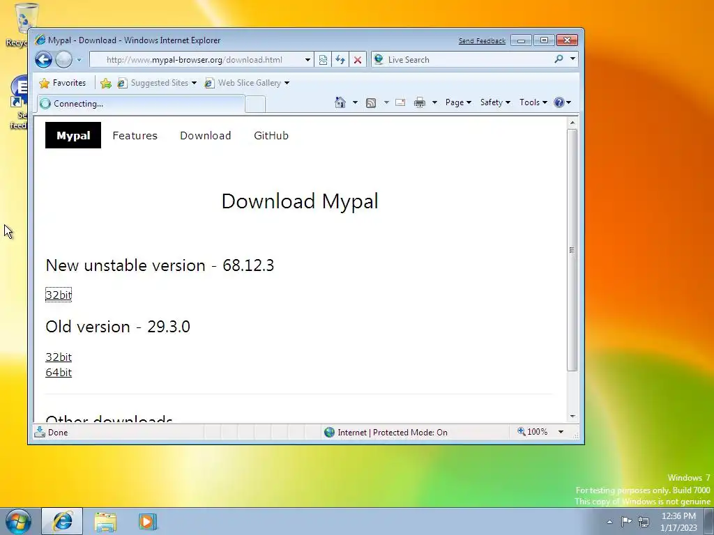Click the Mypal logo nav button
This screenshot has width=714, height=535.
click(x=73, y=135)
